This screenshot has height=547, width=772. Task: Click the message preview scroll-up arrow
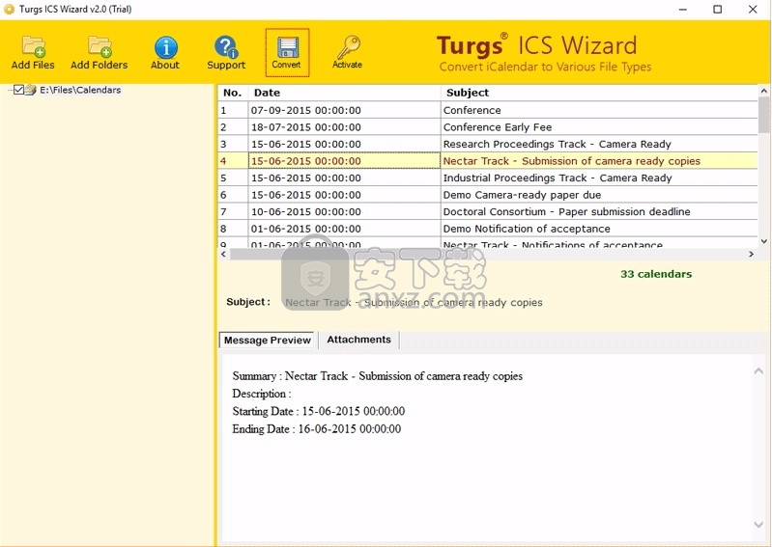pos(758,371)
